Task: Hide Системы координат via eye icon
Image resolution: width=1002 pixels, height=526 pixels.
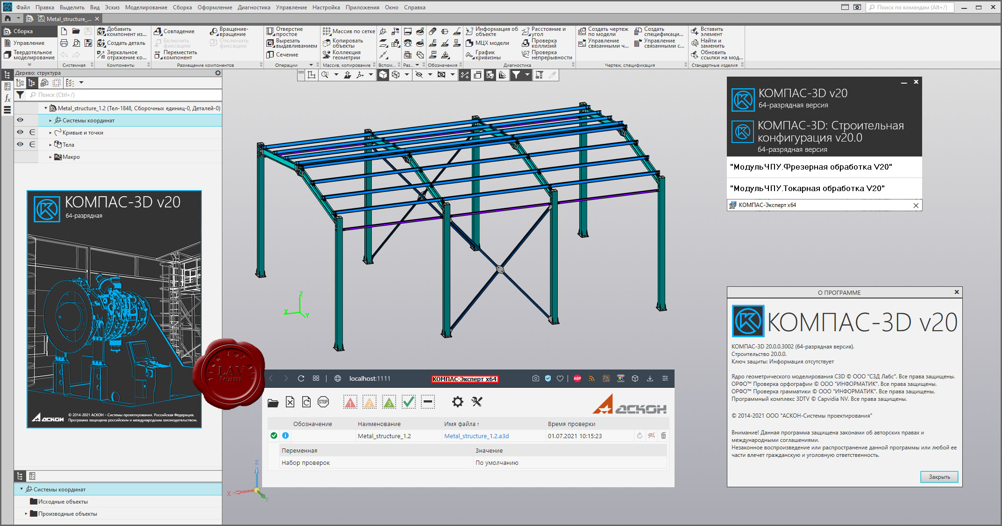Action: coord(20,120)
